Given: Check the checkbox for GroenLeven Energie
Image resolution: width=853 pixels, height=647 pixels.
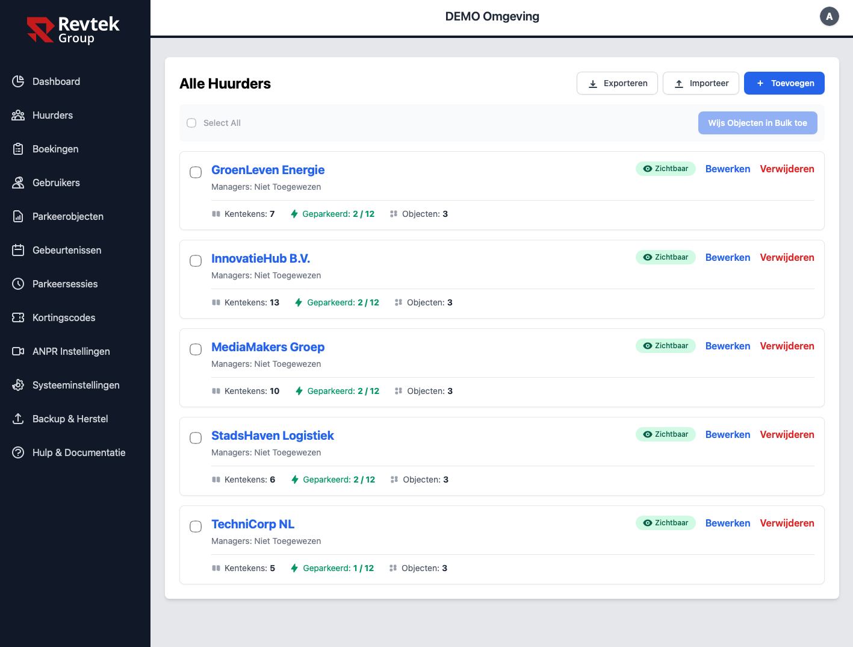Looking at the screenshot, I should [195, 172].
